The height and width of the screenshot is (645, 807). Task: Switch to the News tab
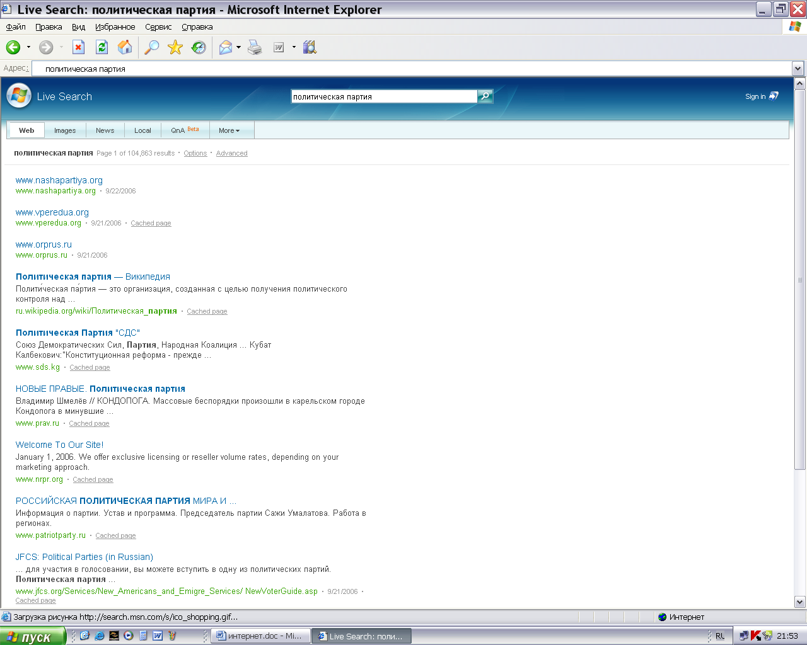[105, 130]
